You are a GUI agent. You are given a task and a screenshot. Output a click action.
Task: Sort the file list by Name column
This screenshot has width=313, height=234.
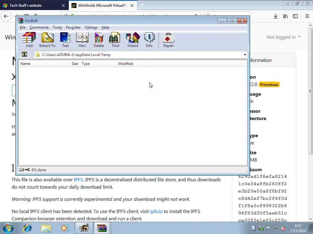(37, 64)
